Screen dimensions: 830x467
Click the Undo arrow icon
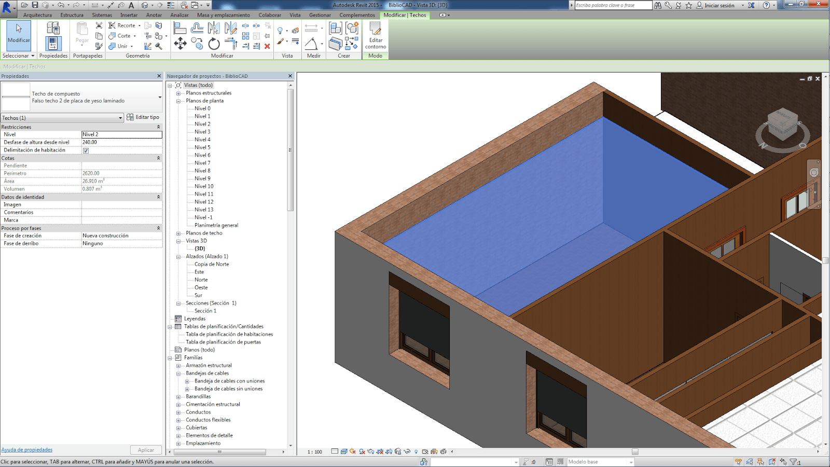tap(61, 5)
